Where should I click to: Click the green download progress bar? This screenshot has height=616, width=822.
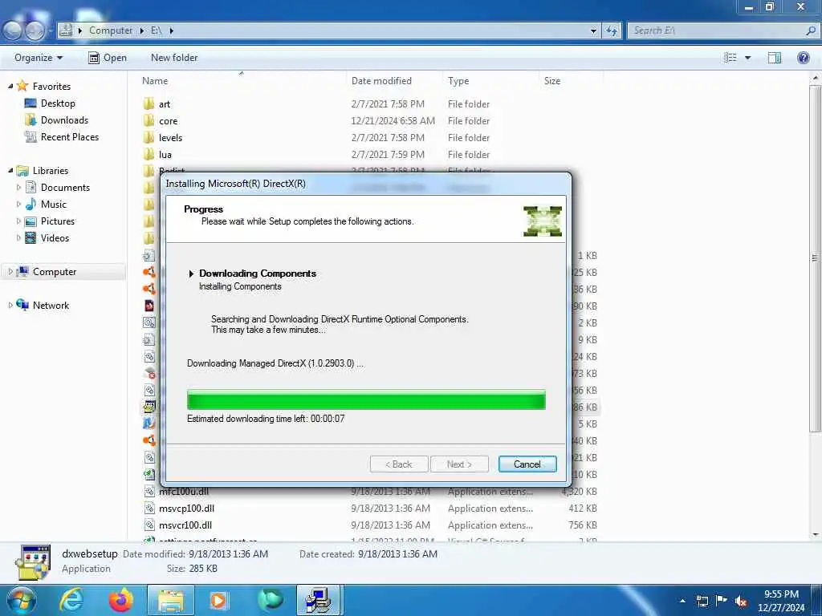366,400
